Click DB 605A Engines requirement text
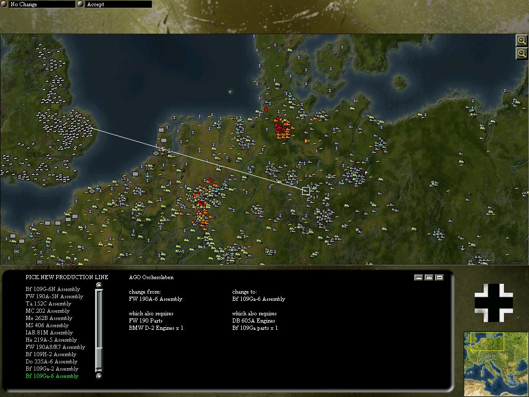The height and width of the screenshot is (397, 529). click(254, 320)
